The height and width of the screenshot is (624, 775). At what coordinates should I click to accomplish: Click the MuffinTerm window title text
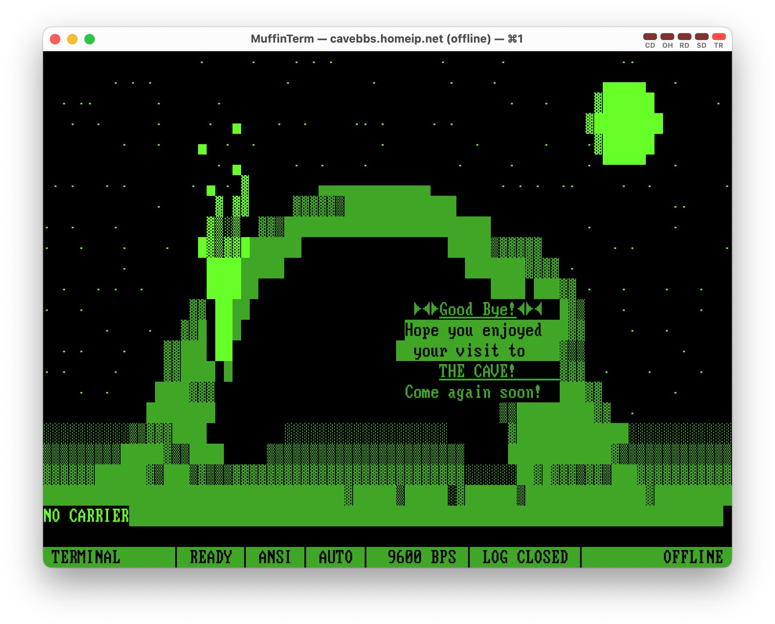[387, 39]
